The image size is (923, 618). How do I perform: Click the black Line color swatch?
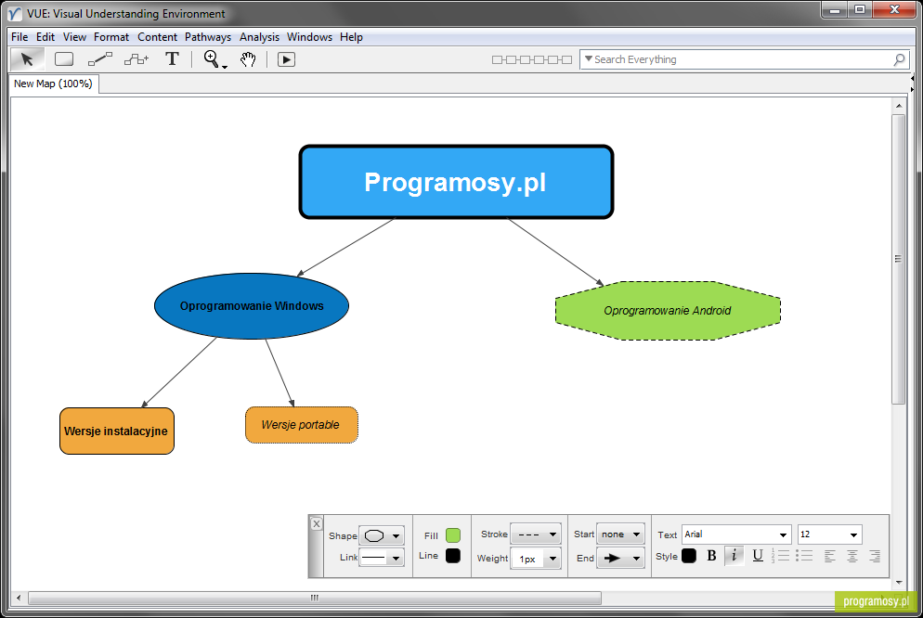452,556
